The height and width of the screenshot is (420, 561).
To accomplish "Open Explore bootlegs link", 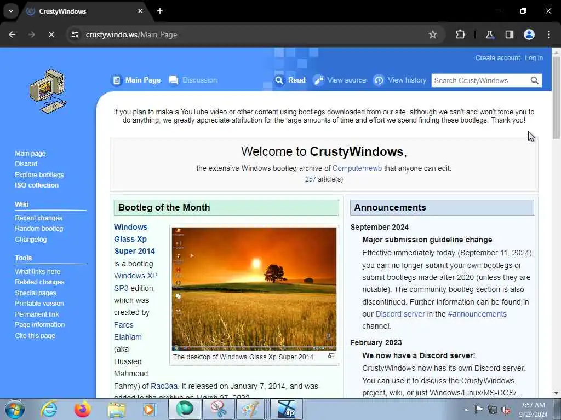I will coord(39,174).
